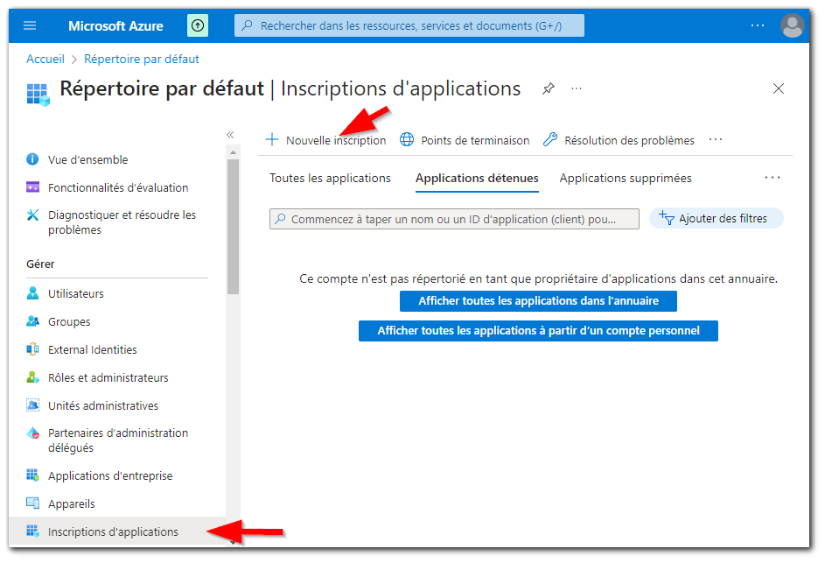
Task: Click the application name or ID search box
Action: click(x=455, y=219)
